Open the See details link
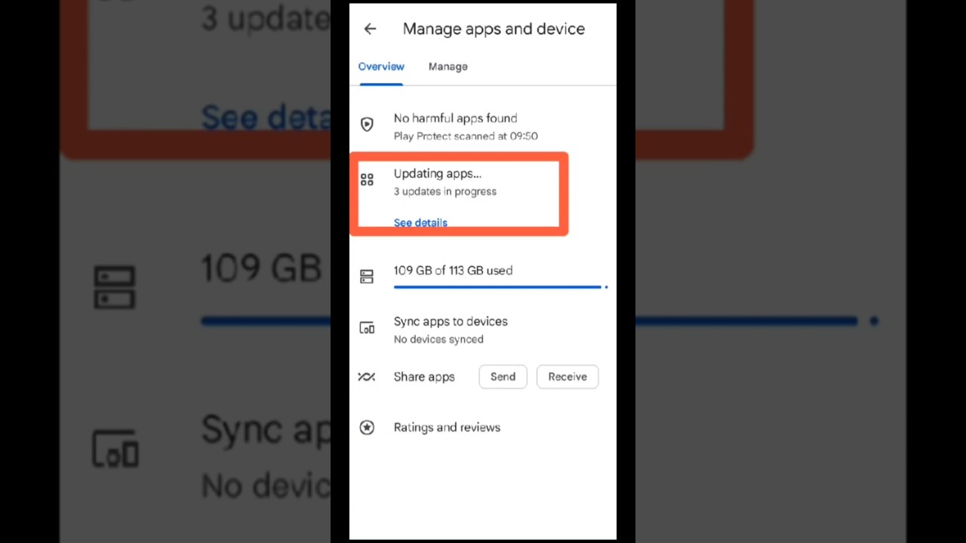The image size is (966, 543). click(420, 222)
